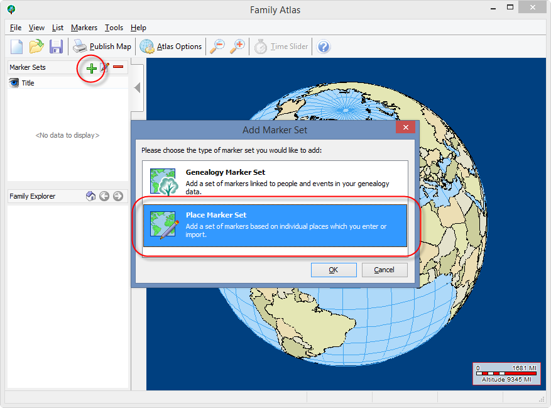Click the Place Marker Set pencil icon

tap(164, 225)
